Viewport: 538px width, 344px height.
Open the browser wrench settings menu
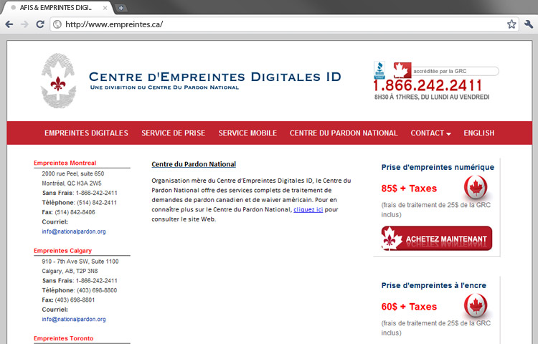pos(529,24)
